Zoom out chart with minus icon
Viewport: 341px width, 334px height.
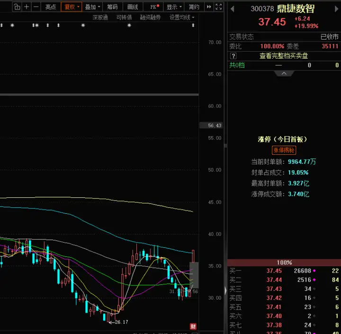tap(36, 7)
